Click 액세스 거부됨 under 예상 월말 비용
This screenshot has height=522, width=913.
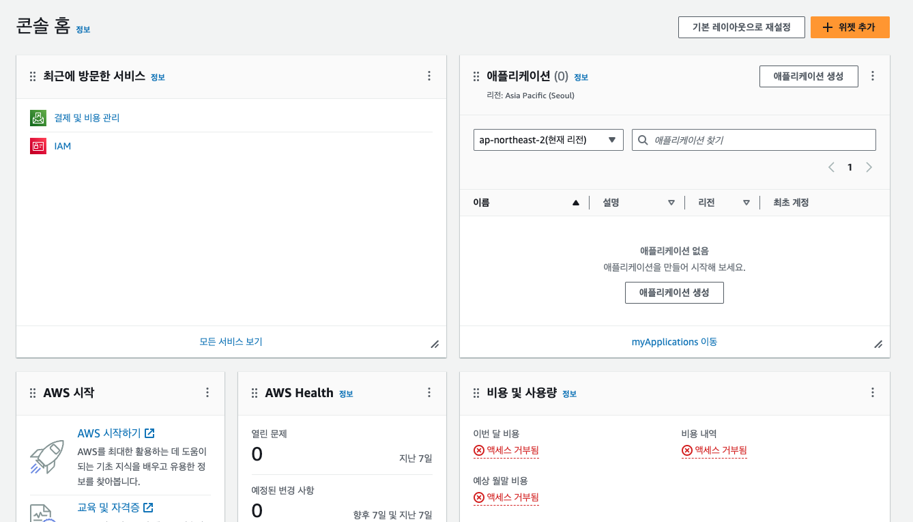(x=512, y=497)
